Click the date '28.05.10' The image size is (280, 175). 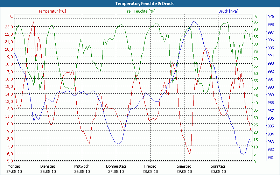point(150,171)
